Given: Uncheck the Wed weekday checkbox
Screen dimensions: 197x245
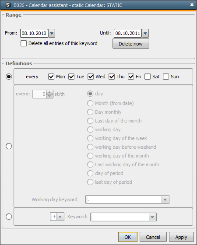Looking at the screenshot, I should tap(91, 77).
